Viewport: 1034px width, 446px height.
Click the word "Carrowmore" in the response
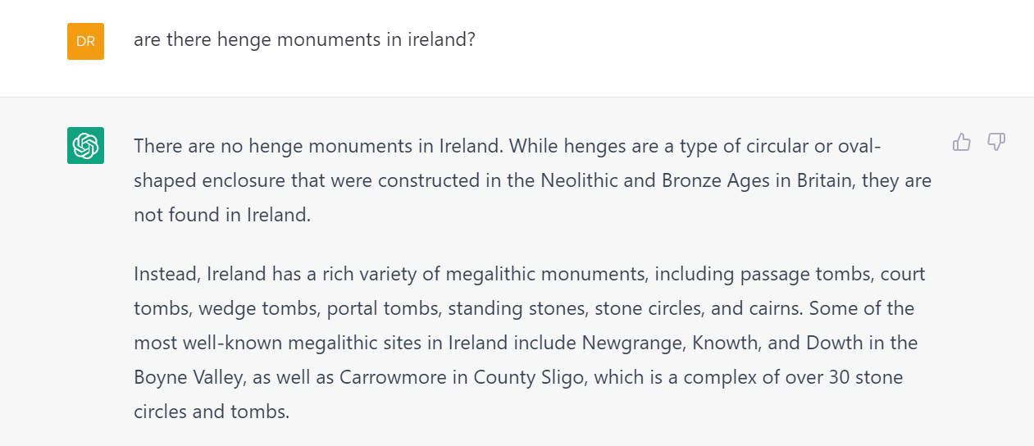385,377
